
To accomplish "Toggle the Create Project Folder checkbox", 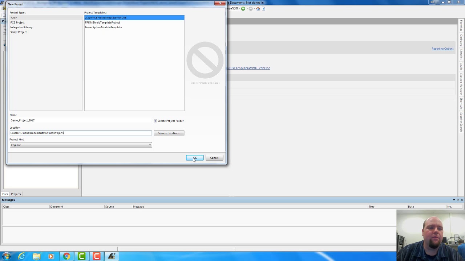I will [155, 121].
